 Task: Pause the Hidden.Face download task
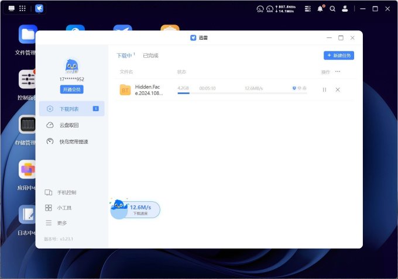(324, 89)
